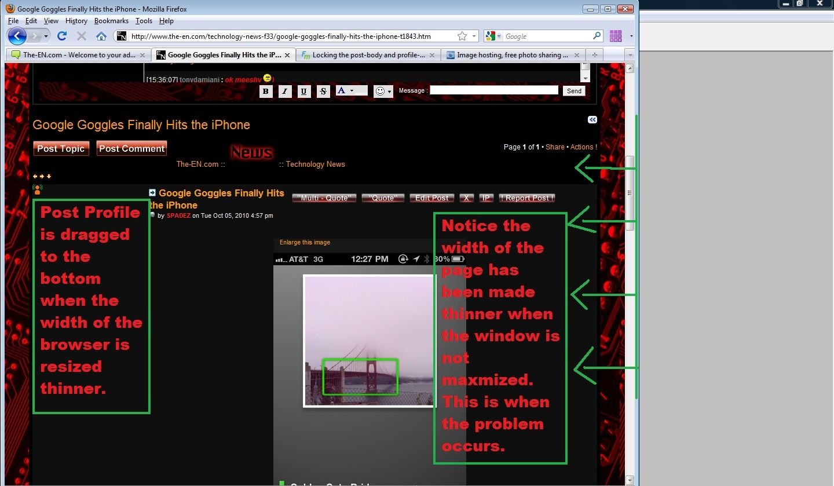
Task: Click the Edit Post button
Action: click(x=431, y=198)
